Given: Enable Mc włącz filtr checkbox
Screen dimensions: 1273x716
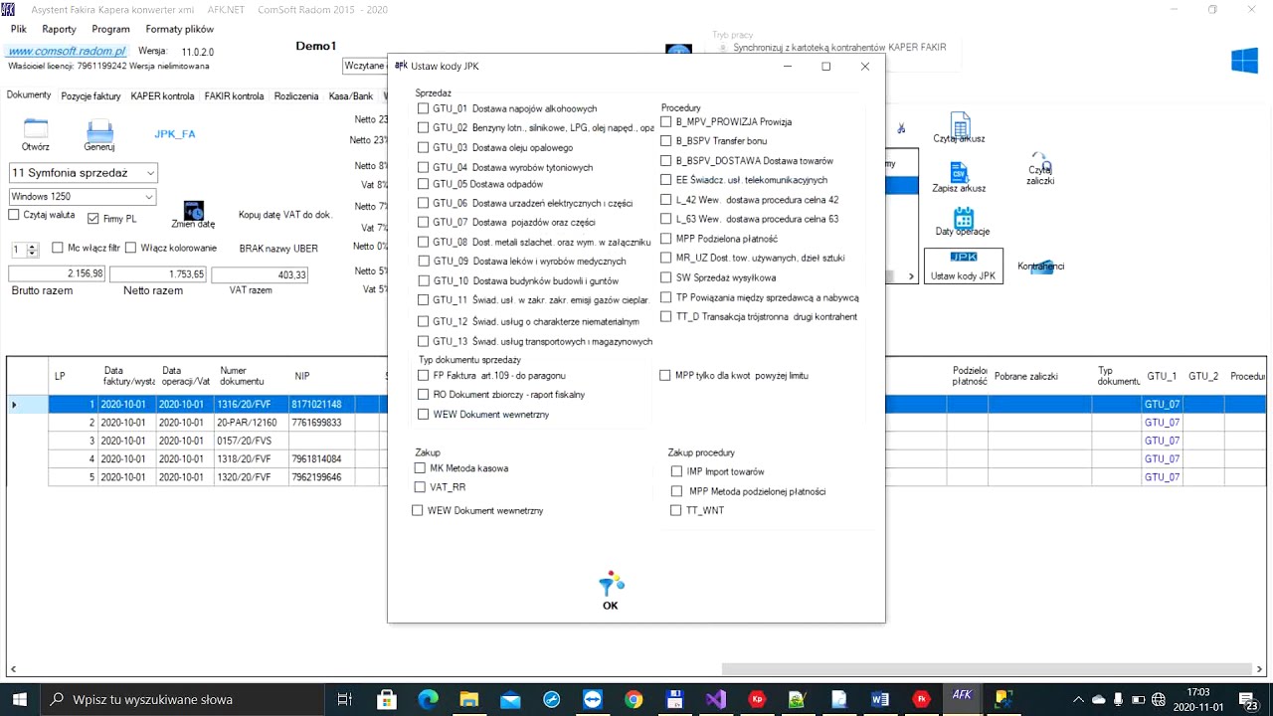Looking at the screenshot, I should coord(58,248).
